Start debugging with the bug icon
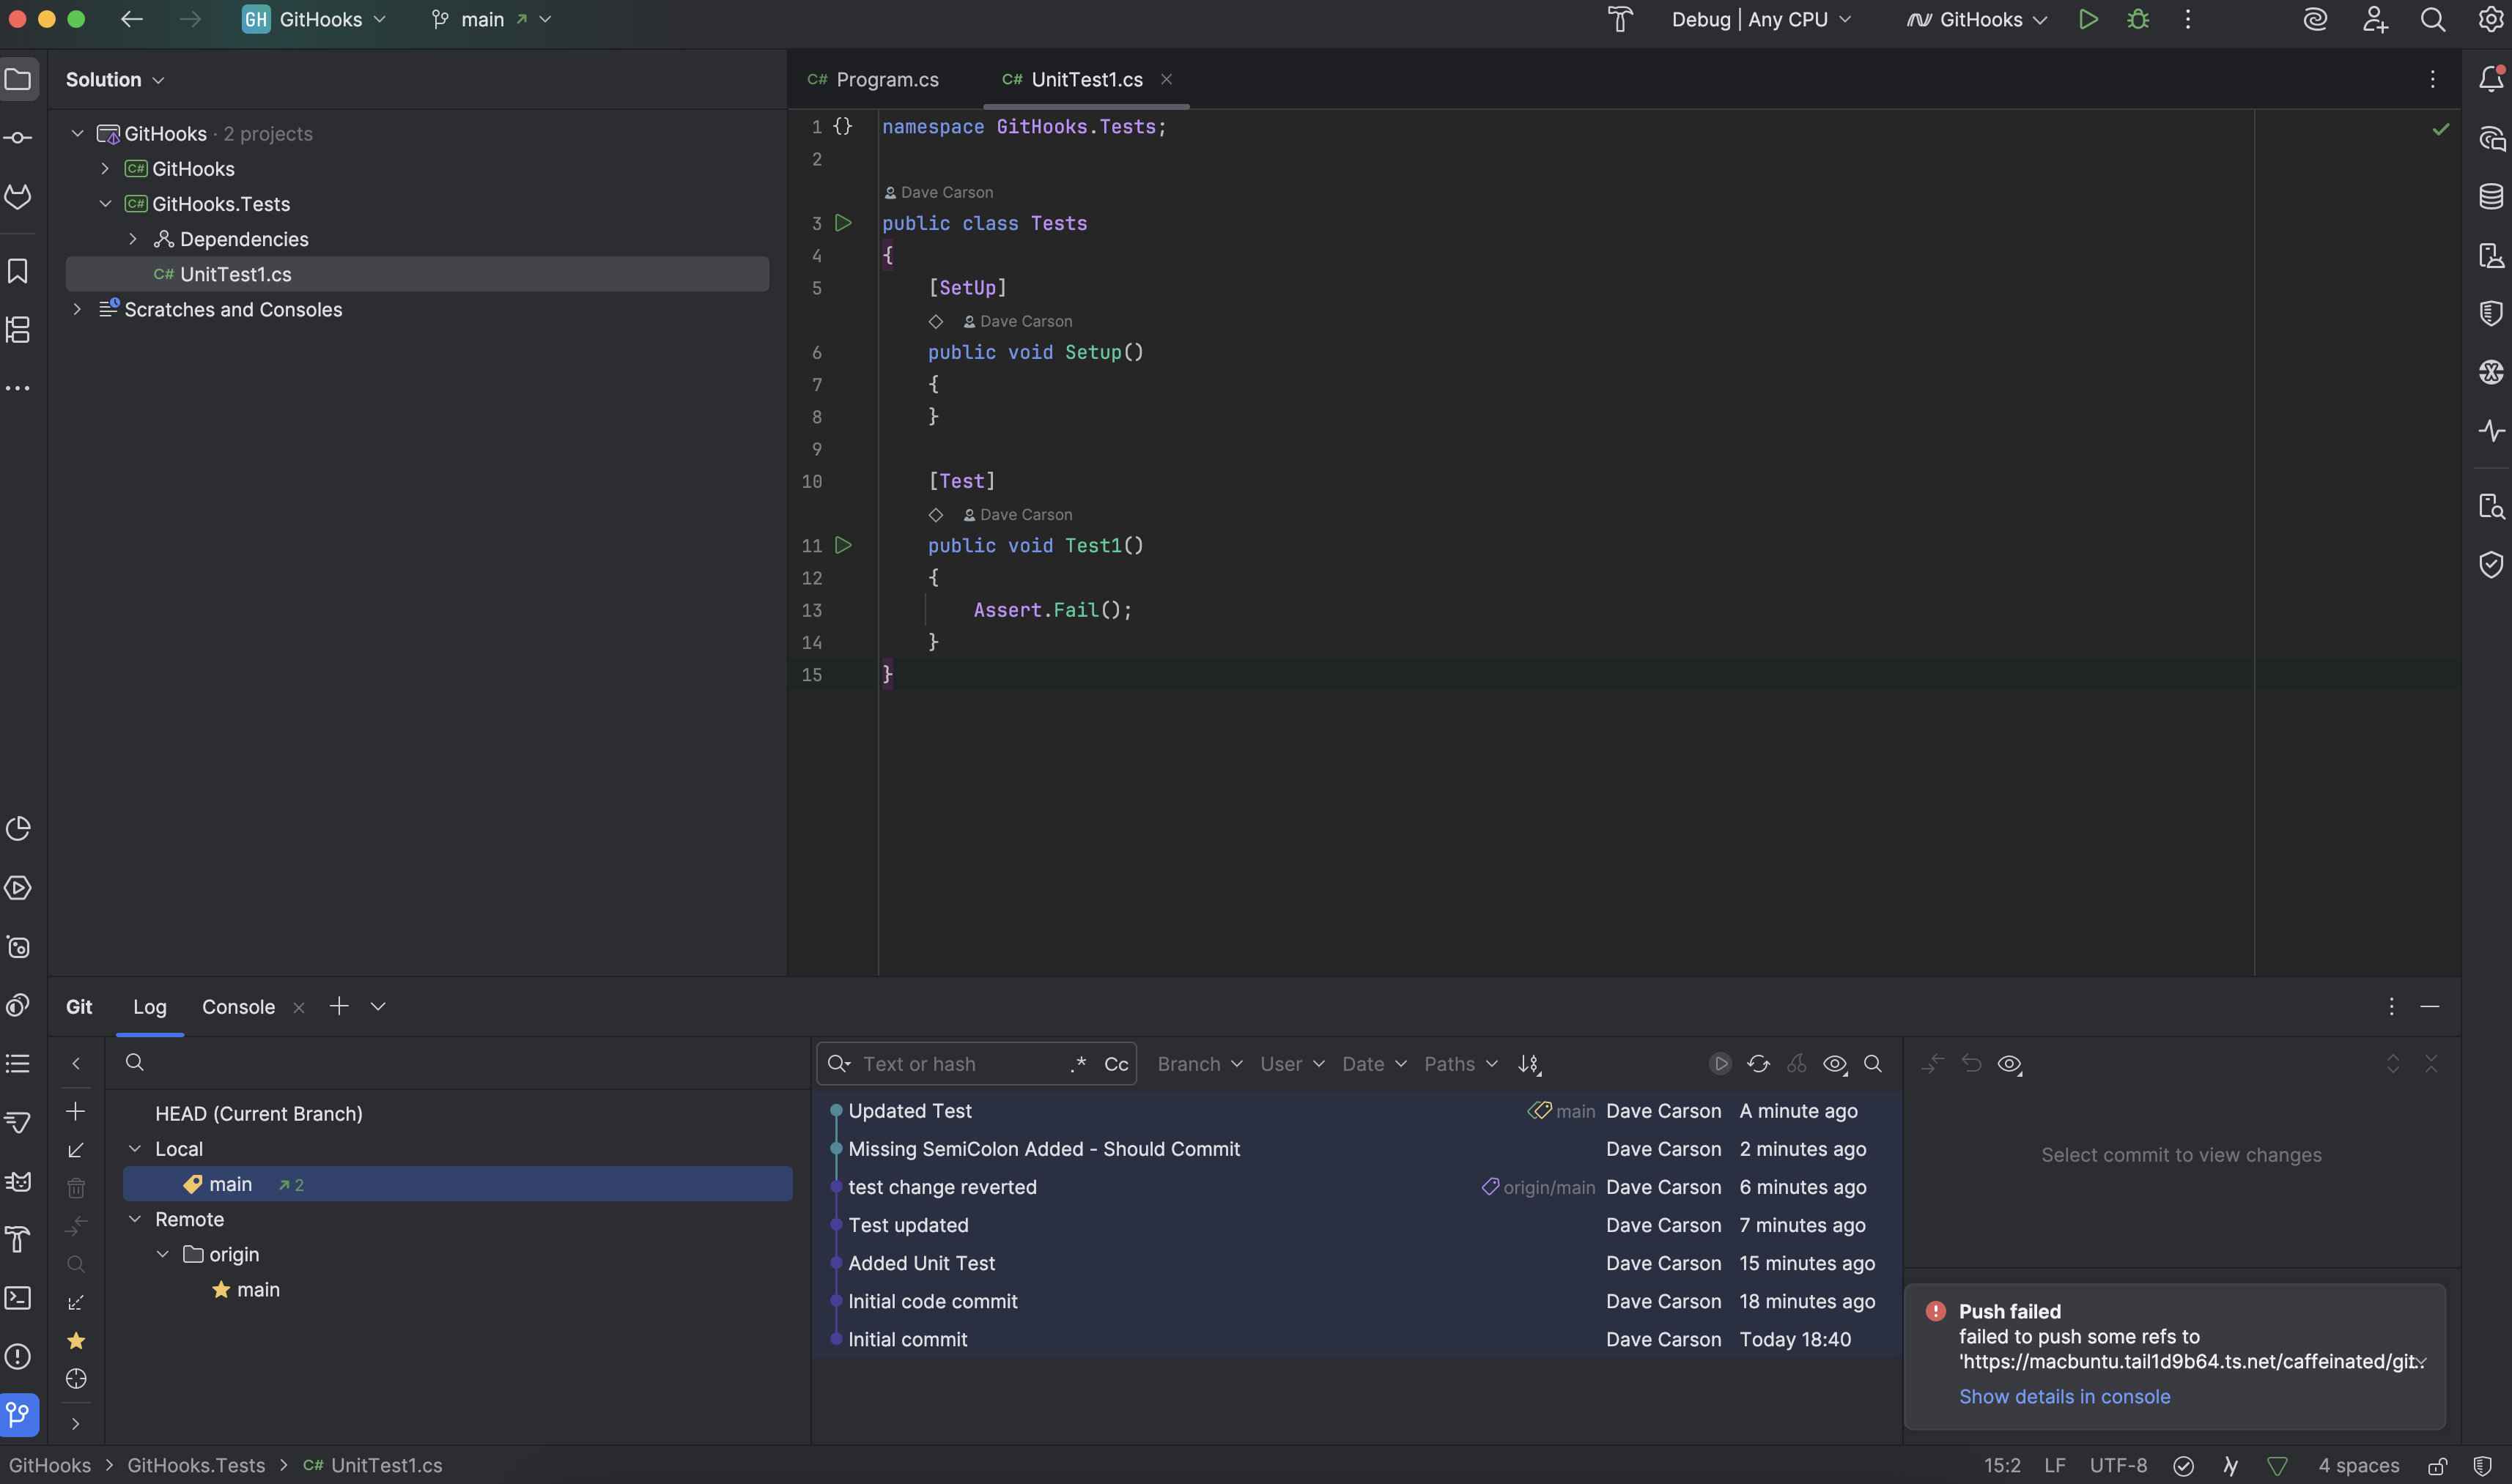The height and width of the screenshot is (1484, 2512). 2138,20
